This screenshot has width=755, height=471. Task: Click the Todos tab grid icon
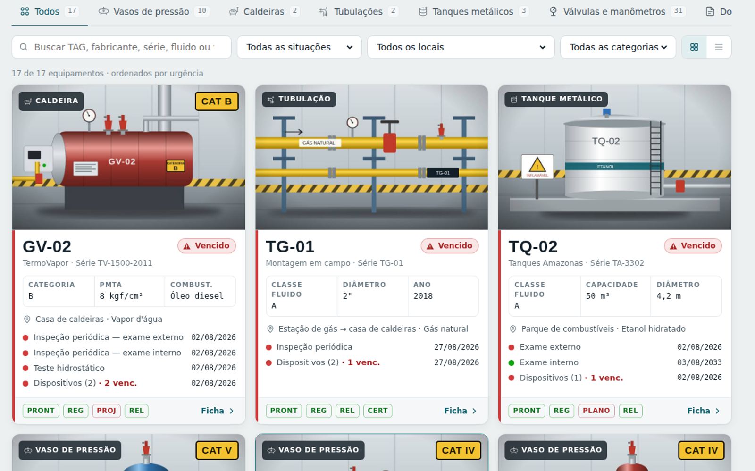25,11
